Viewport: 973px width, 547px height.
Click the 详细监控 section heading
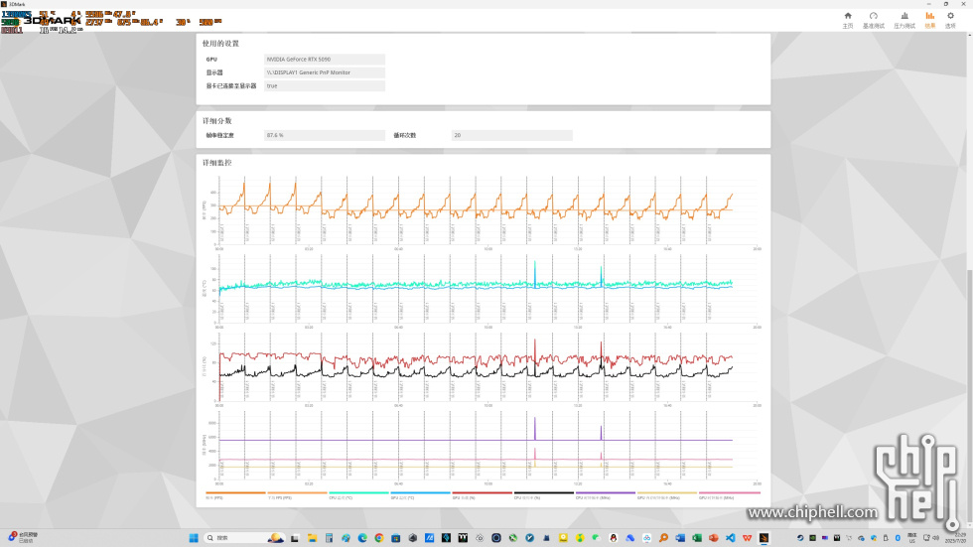[x=216, y=163]
